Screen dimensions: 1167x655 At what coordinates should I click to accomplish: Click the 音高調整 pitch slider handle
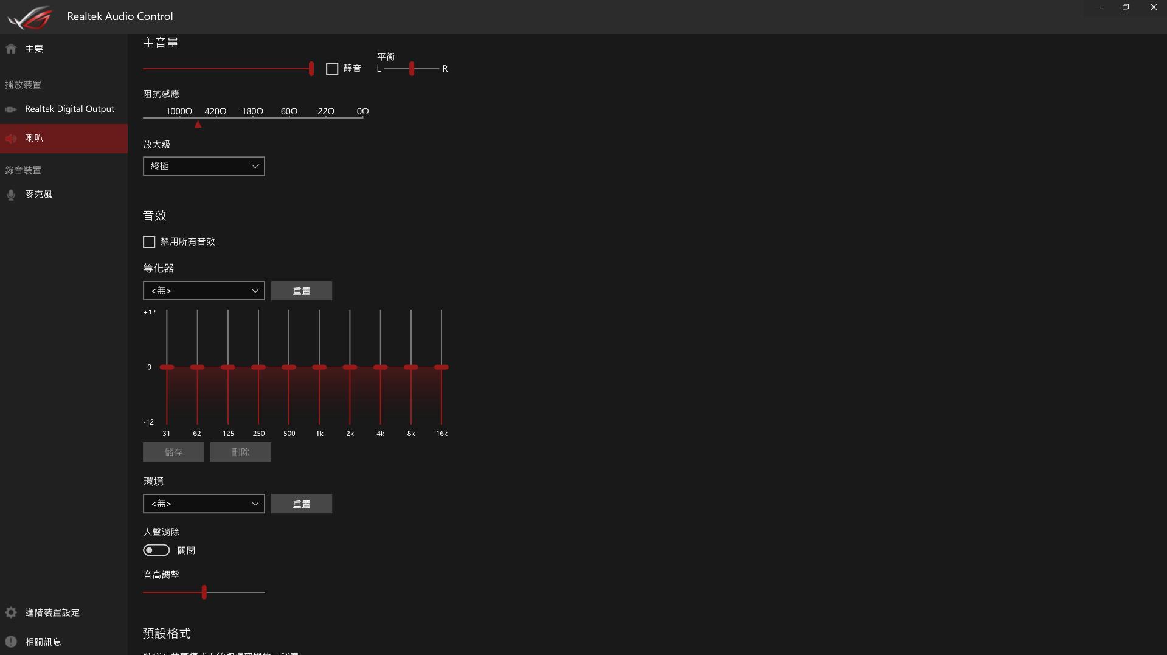(204, 592)
